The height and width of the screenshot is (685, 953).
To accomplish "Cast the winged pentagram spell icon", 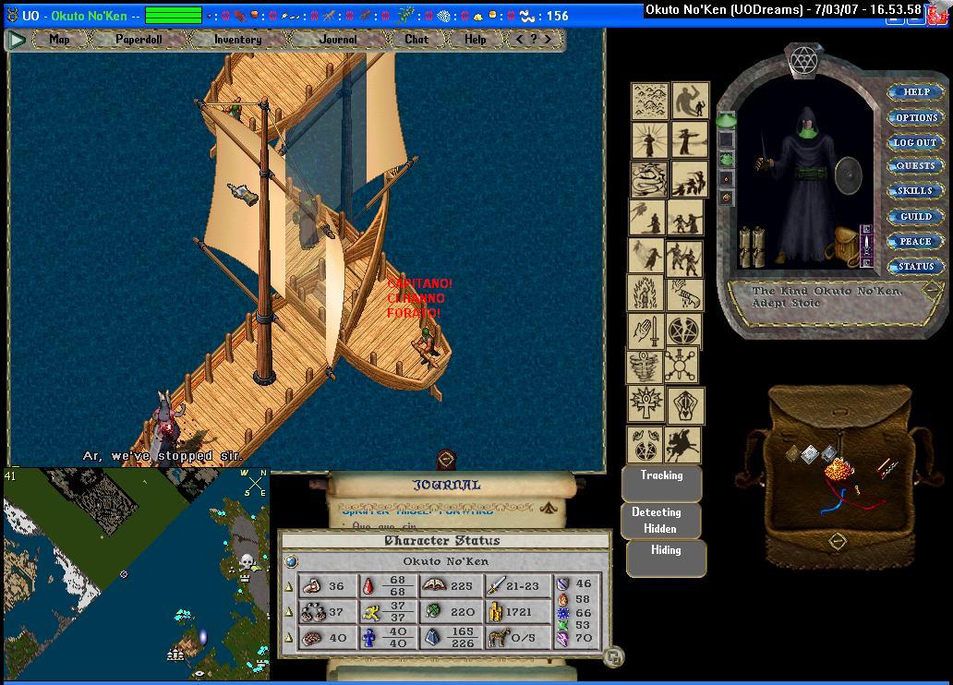I will pos(645,446).
